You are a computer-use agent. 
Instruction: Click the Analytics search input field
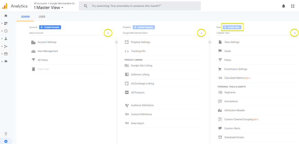click(x=140, y=6)
